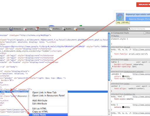Click the Asenna Google Chrome button
This screenshot has height=116, width=150.
[138, 19]
